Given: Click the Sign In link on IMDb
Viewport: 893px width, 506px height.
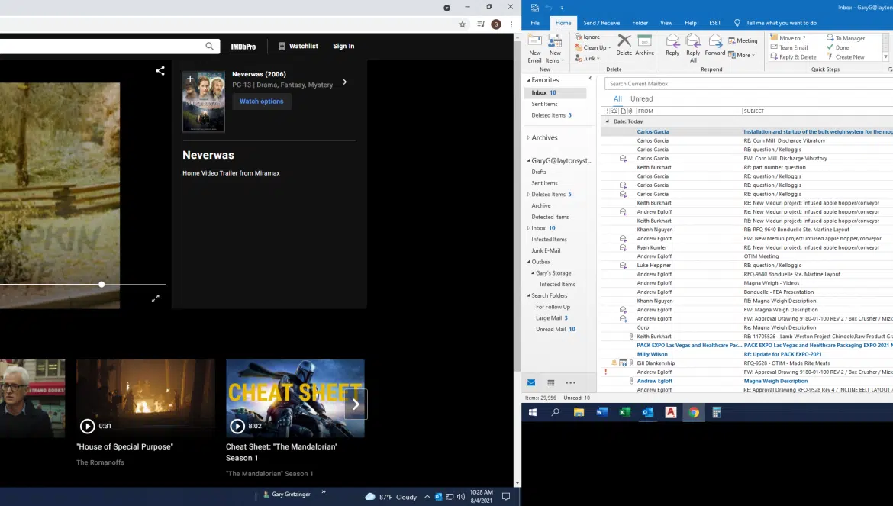Looking at the screenshot, I should click(x=343, y=47).
